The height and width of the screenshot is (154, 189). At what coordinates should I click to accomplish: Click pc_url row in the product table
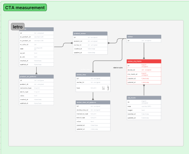tap(36, 57)
